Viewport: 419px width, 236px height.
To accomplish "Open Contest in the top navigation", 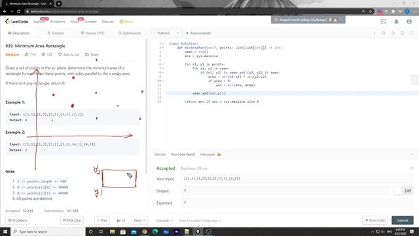I will pyautogui.click(x=90, y=22).
